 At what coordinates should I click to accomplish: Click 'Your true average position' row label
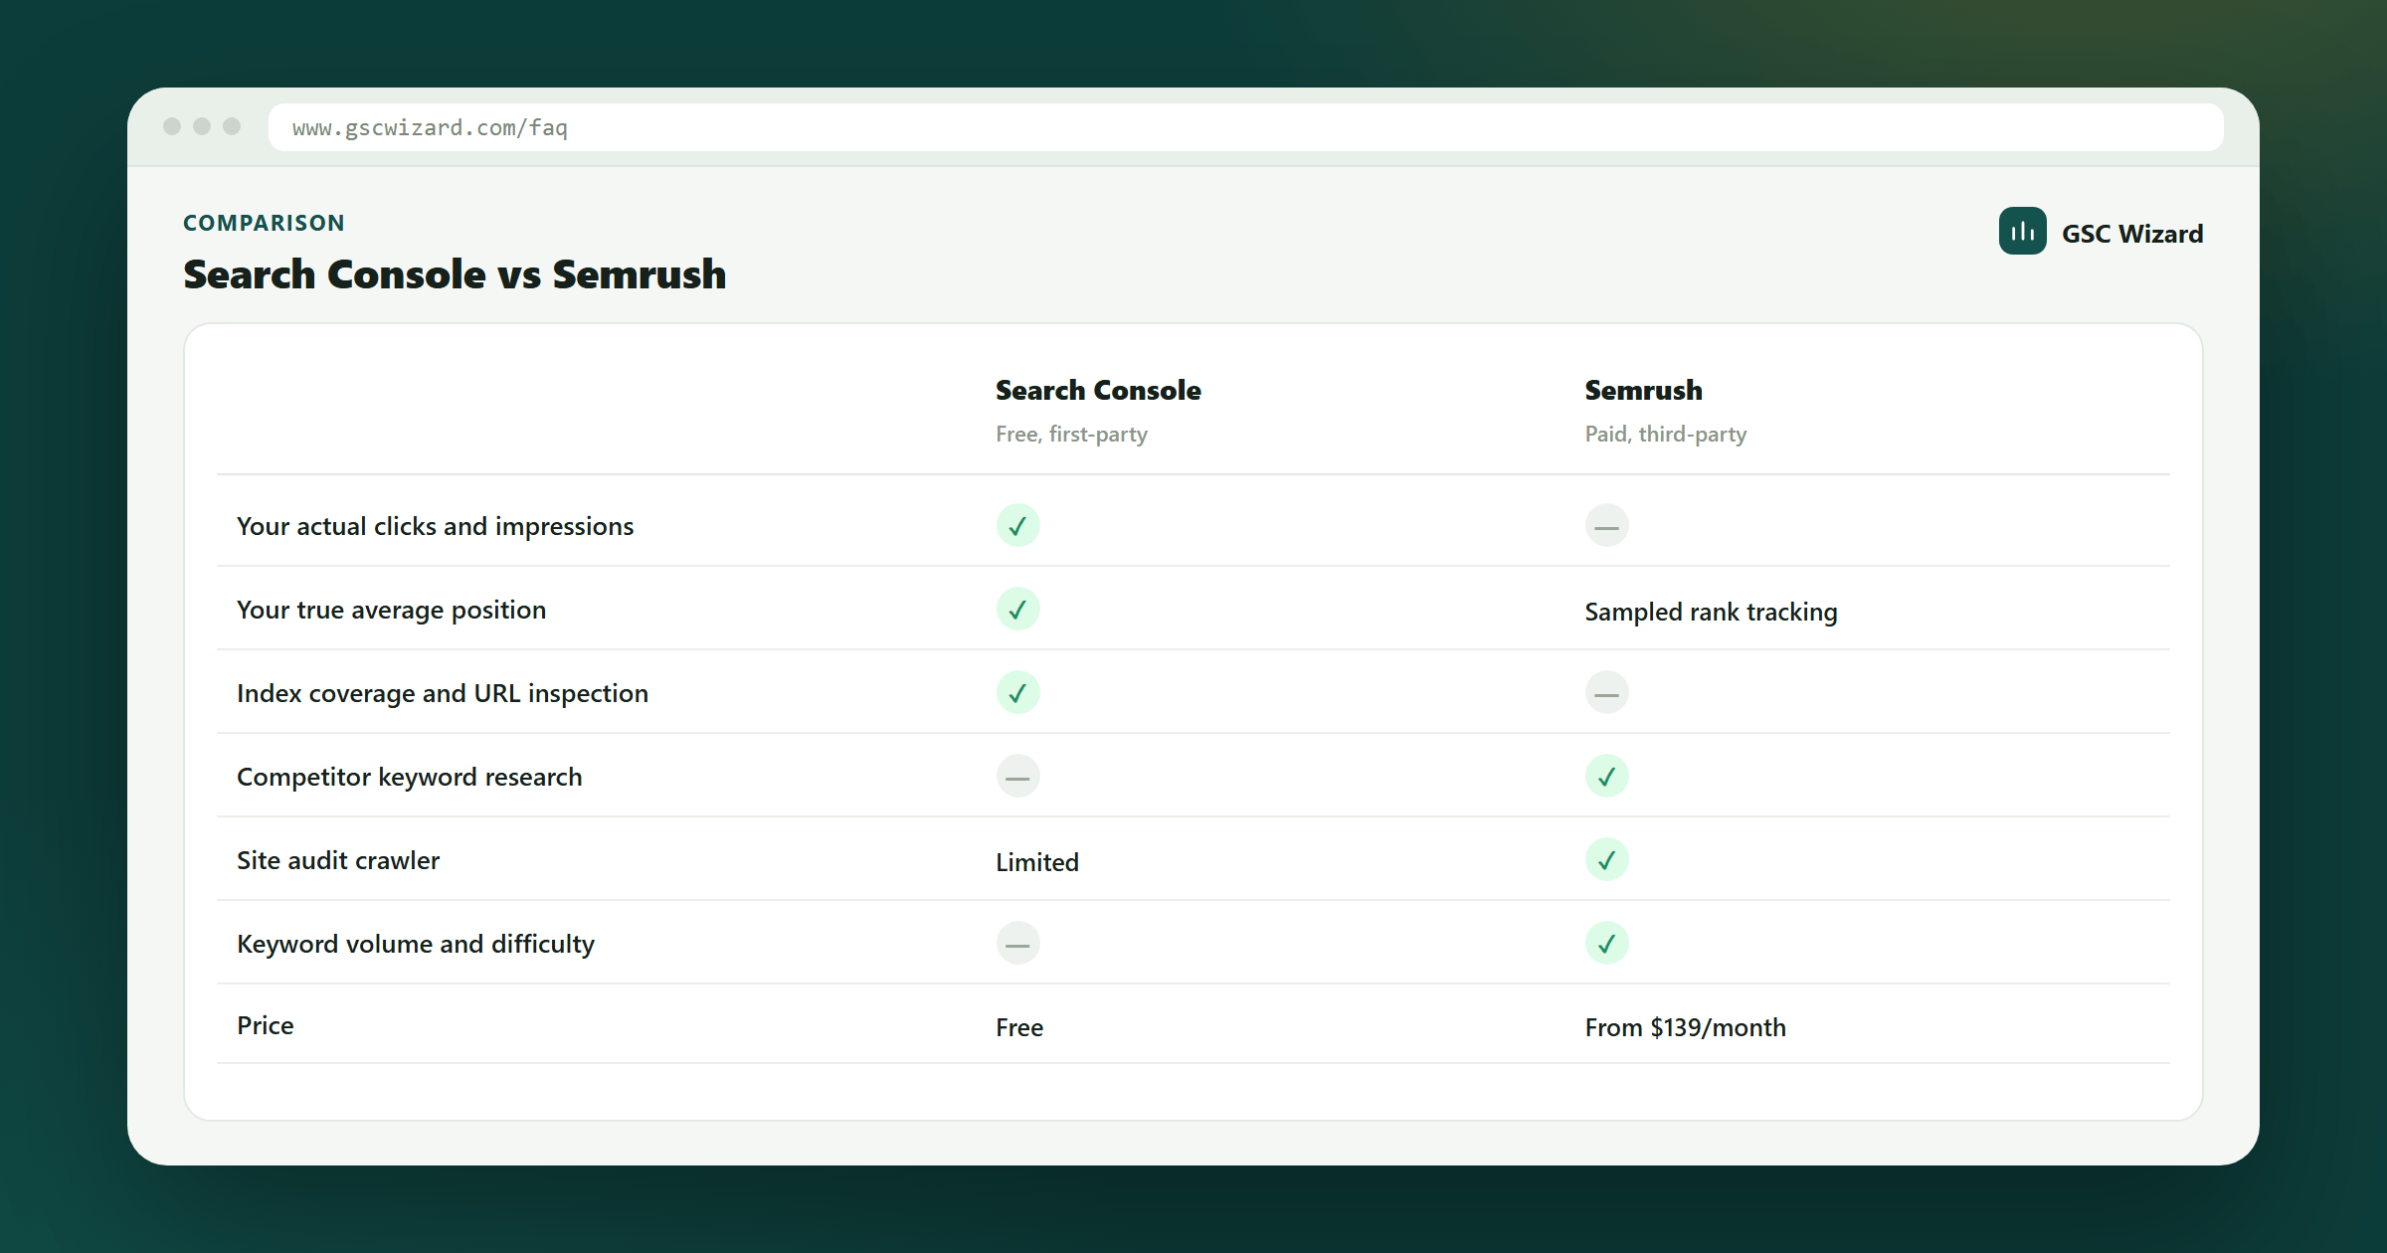point(391,610)
